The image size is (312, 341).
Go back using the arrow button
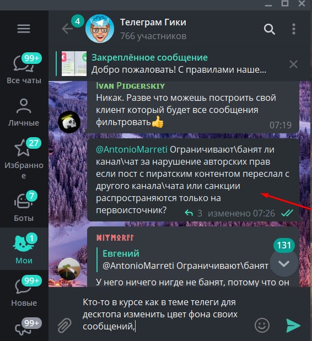tap(67, 29)
